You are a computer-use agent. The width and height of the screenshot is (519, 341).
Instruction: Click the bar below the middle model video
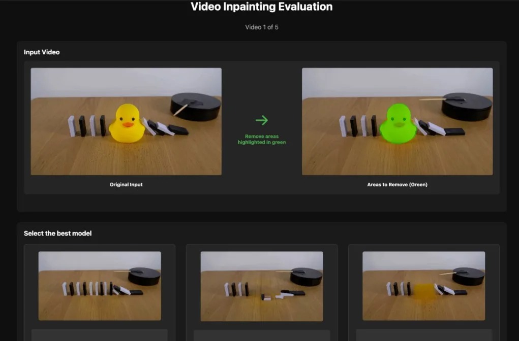click(x=261, y=335)
